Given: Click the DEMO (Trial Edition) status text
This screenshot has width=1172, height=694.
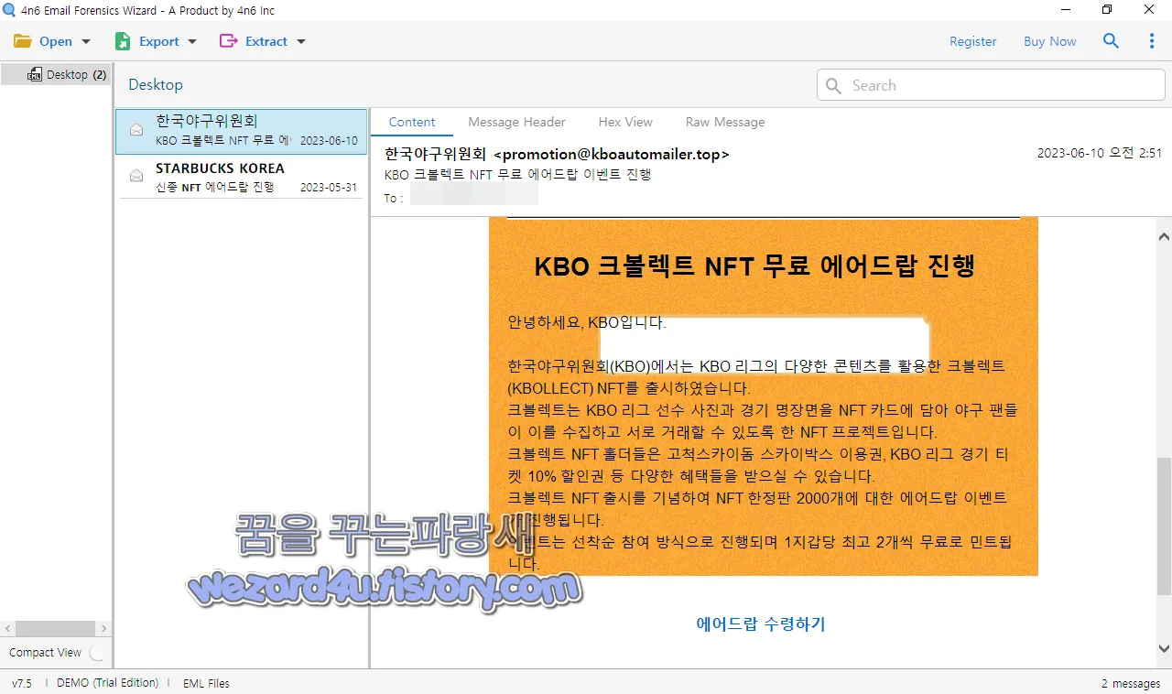Looking at the screenshot, I should pos(107,683).
